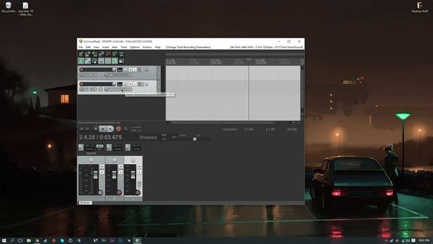Click the Go to end transport button

tap(87, 129)
